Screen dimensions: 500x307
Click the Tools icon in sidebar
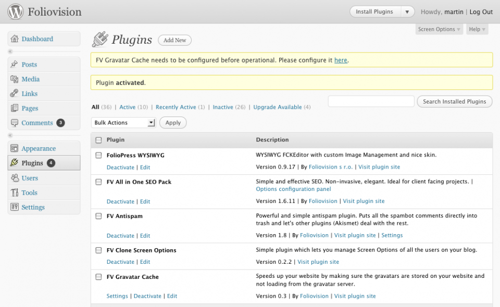pos(15,193)
